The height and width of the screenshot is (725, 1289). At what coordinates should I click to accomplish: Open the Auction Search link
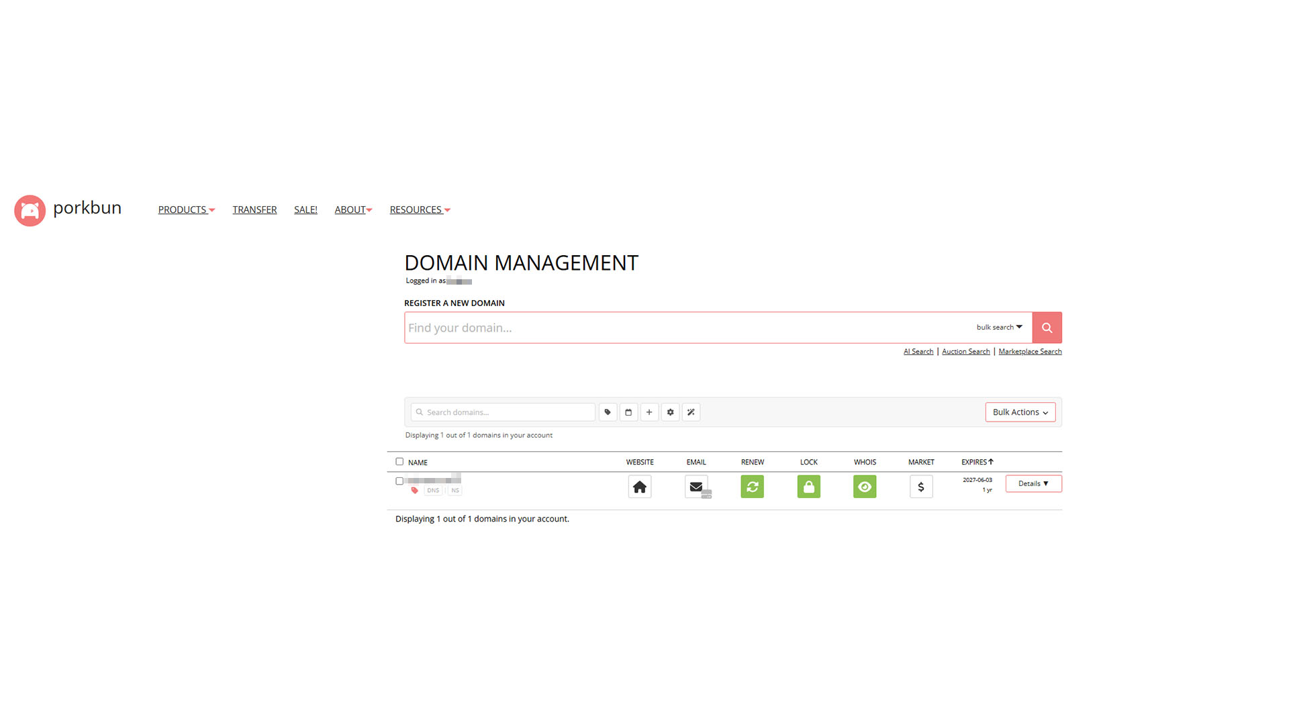point(965,352)
